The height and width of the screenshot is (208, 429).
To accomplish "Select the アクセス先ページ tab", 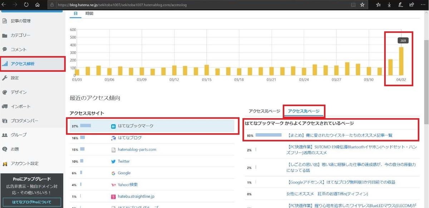I will tap(304, 111).
